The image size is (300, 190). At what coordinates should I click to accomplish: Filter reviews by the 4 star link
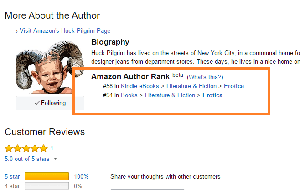coord(12,186)
